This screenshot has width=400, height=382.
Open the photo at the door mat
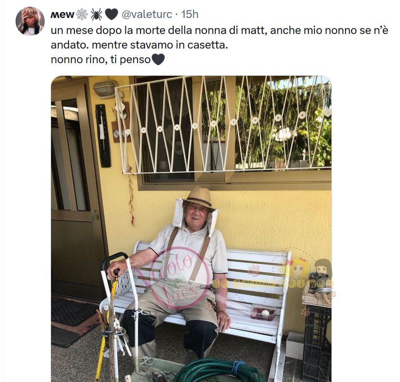point(74,322)
